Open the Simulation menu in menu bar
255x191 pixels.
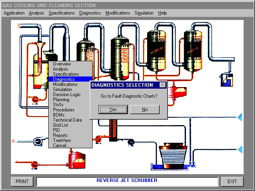click(x=144, y=13)
